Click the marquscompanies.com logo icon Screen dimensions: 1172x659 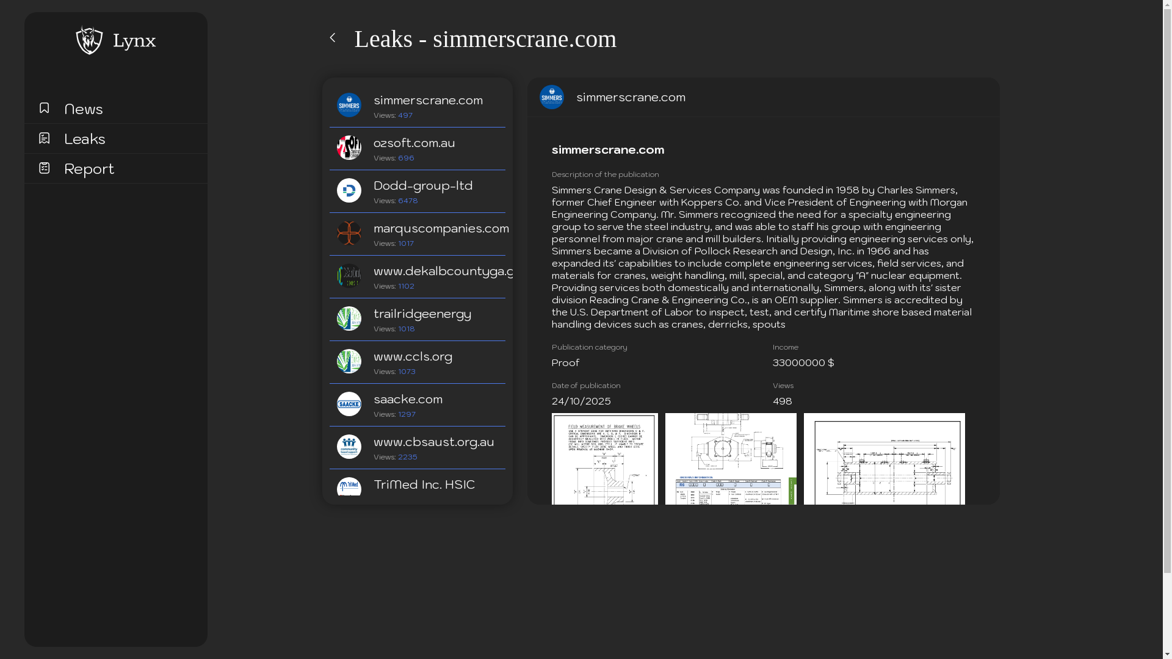tap(349, 233)
